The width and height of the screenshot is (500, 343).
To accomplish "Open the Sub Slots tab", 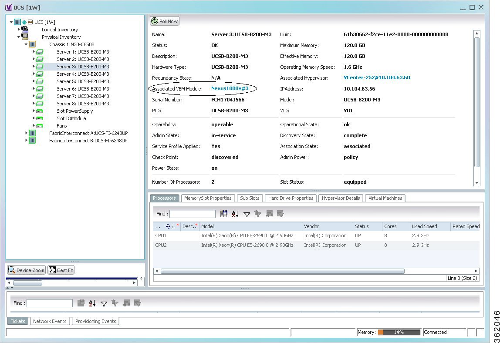I will (250, 198).
